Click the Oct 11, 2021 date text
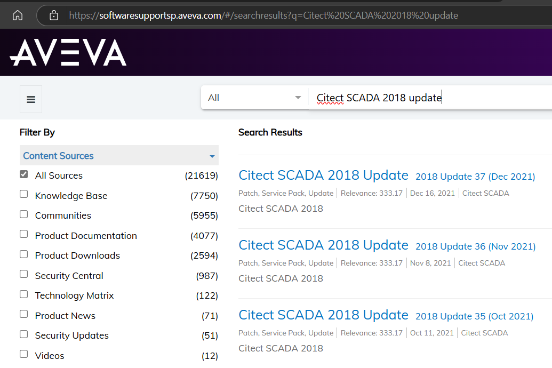The height and width of the screenshot is (368, 552). pos(431,333)
